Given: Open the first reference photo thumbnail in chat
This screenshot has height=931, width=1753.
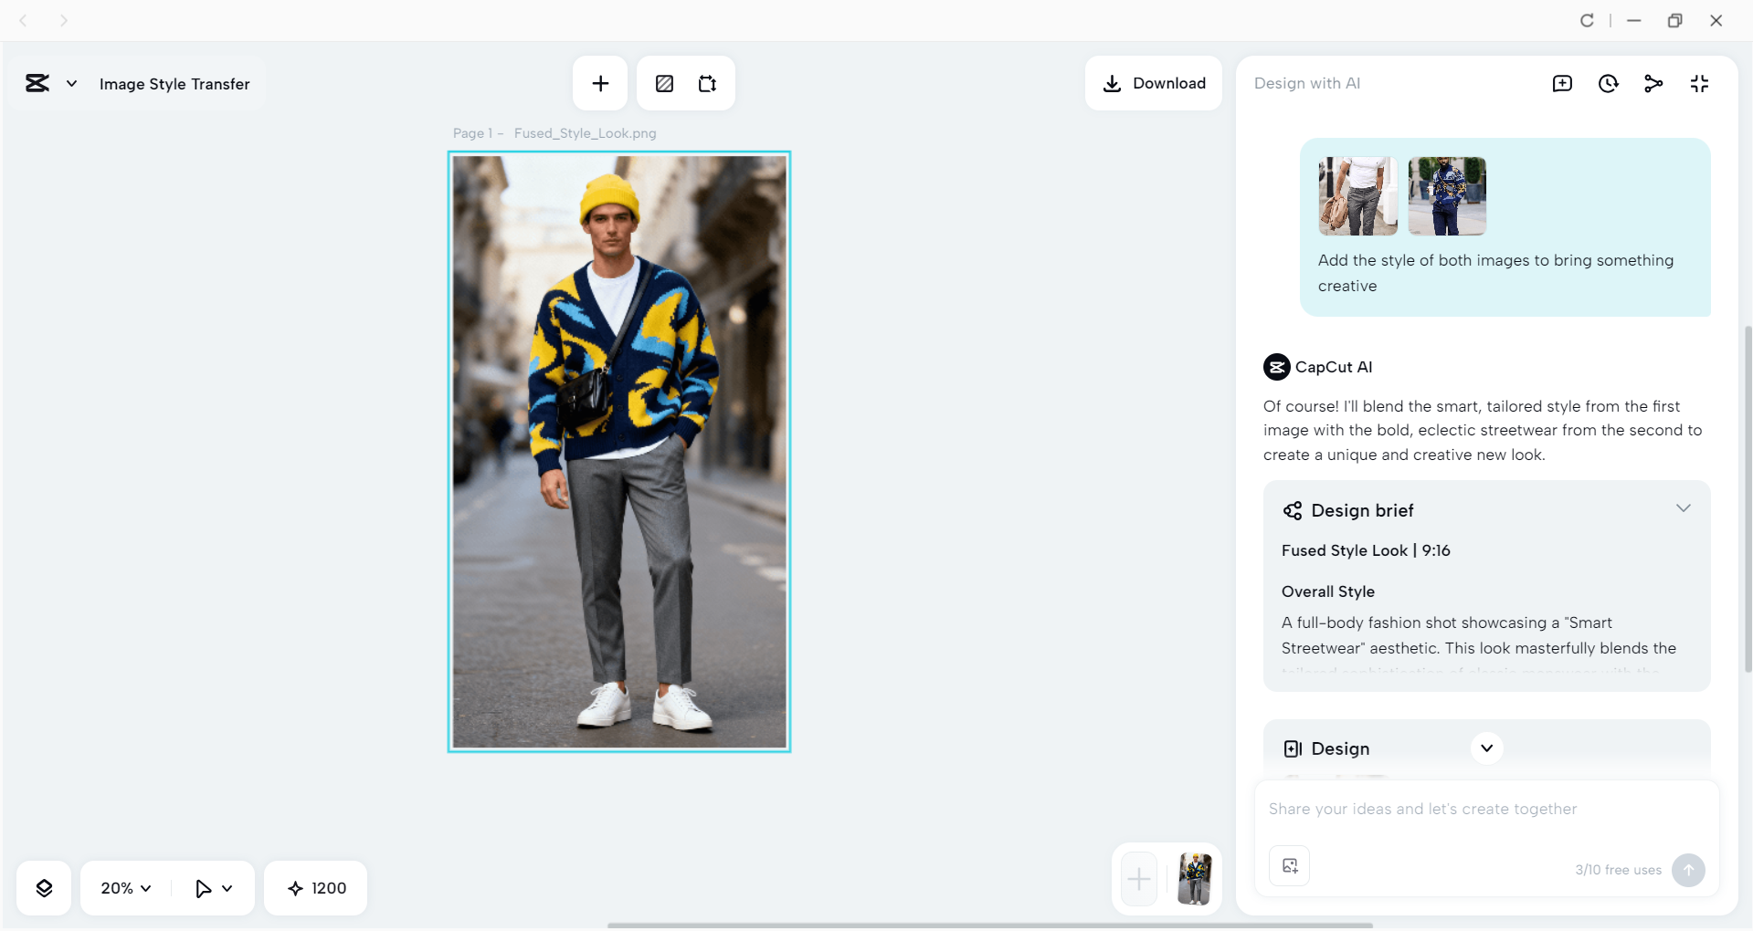Looking at the screenshot, I should 1357,195.
